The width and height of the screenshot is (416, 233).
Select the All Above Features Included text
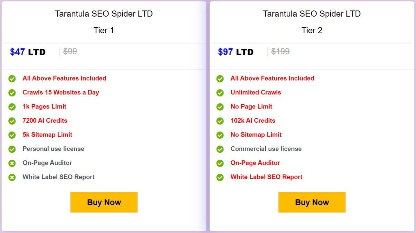pyautogui.click(x=64, y=78)
